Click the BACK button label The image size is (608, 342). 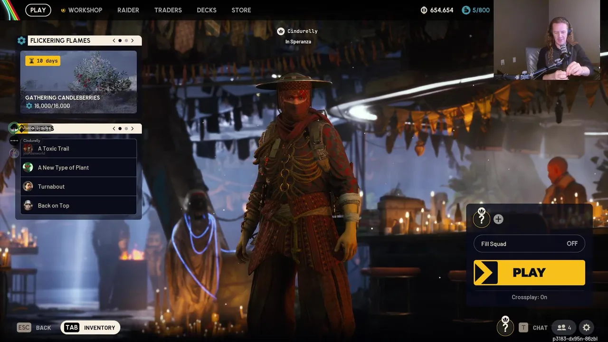point(43,328)
